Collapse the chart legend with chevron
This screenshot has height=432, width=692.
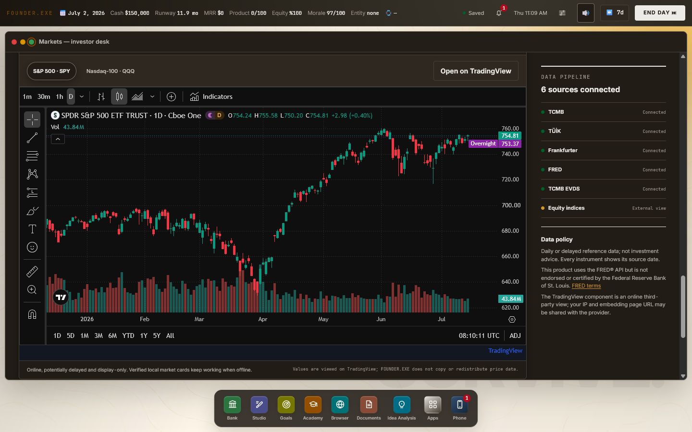tap(58, 139)
